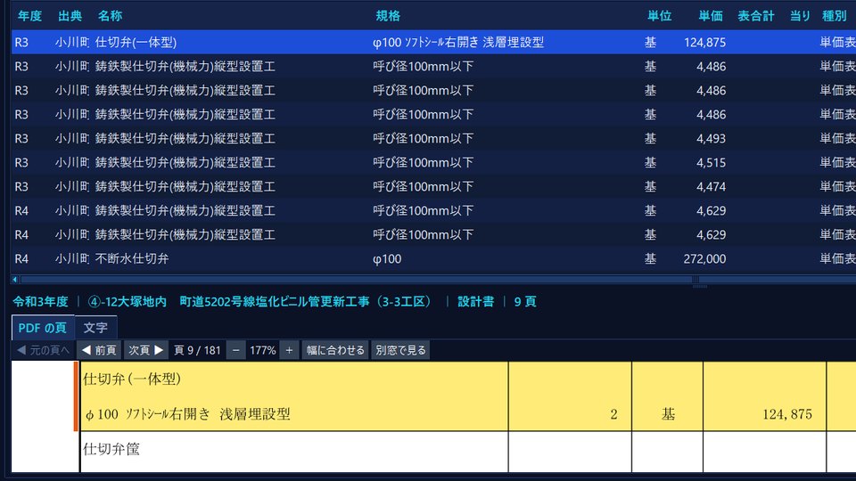Click the 9 頁 page label
Image resolution: width=856 pixels, height=481 pixels.
point(525,302)
